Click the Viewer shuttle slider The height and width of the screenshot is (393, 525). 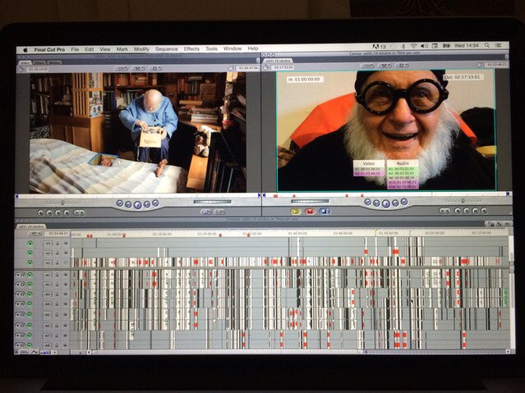(63, 203)
